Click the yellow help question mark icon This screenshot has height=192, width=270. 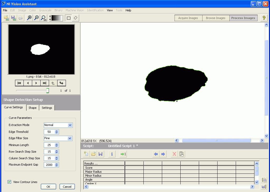click(x=264, y=18)
